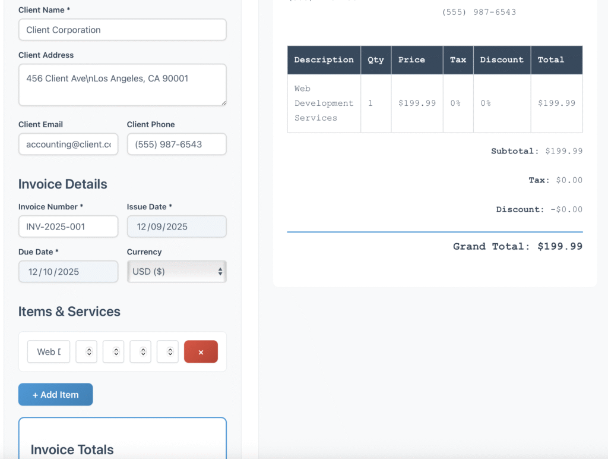Open the Due Date picker
Screen dimensions: 608x459
tap(68, 272)
